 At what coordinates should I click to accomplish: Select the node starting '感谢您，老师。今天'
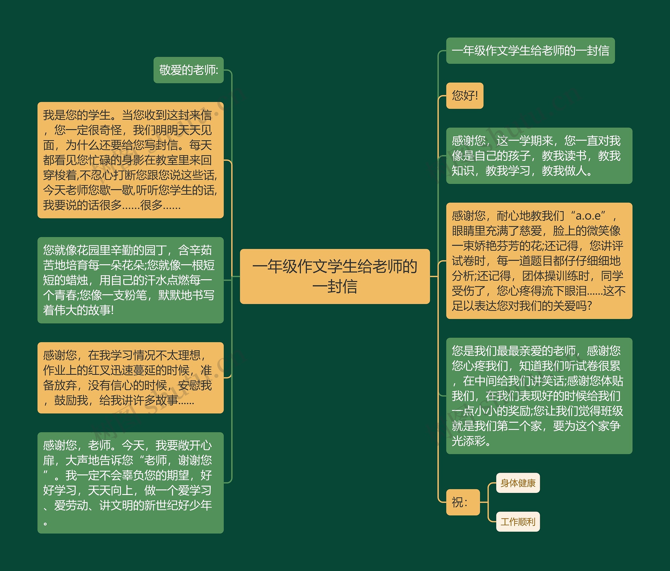(x=131, y=483)
